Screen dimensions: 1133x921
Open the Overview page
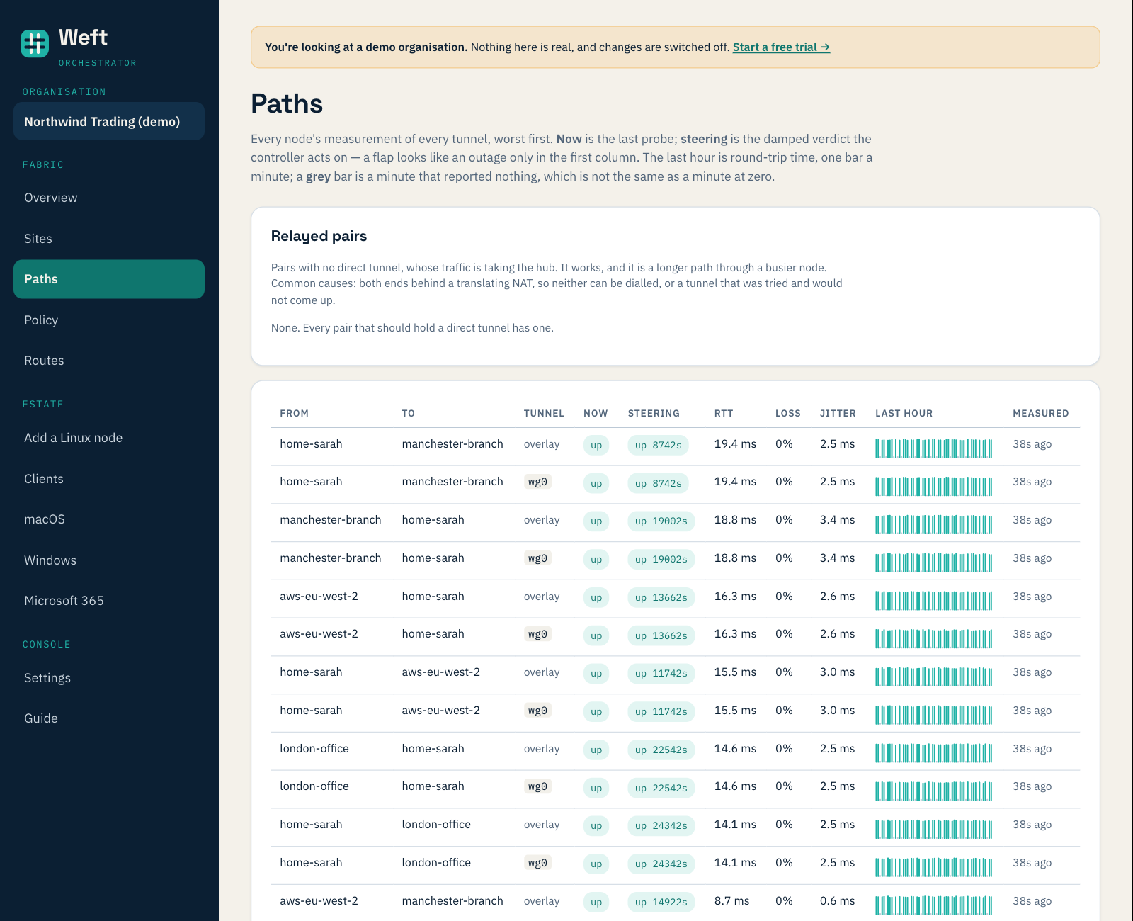pyautogui.click(x=109, y=198)
